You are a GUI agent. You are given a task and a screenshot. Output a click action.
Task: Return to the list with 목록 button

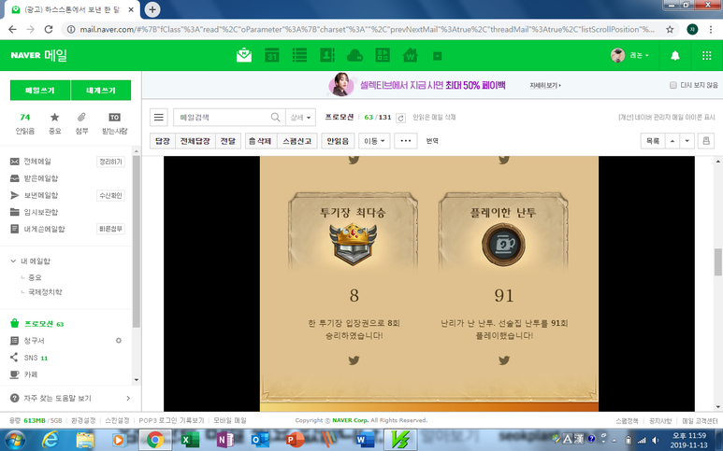pyautogui.click(x=653, y=141)
